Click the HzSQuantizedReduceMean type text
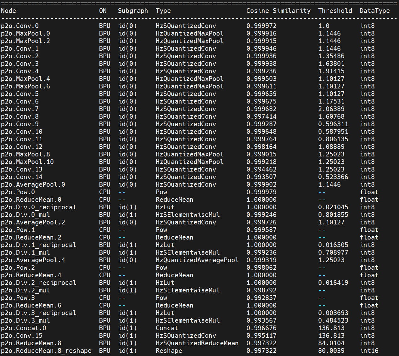 (x=197, y=343)
